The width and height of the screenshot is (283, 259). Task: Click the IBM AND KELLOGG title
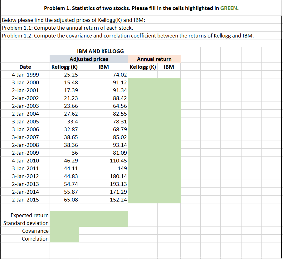point(100,51)
